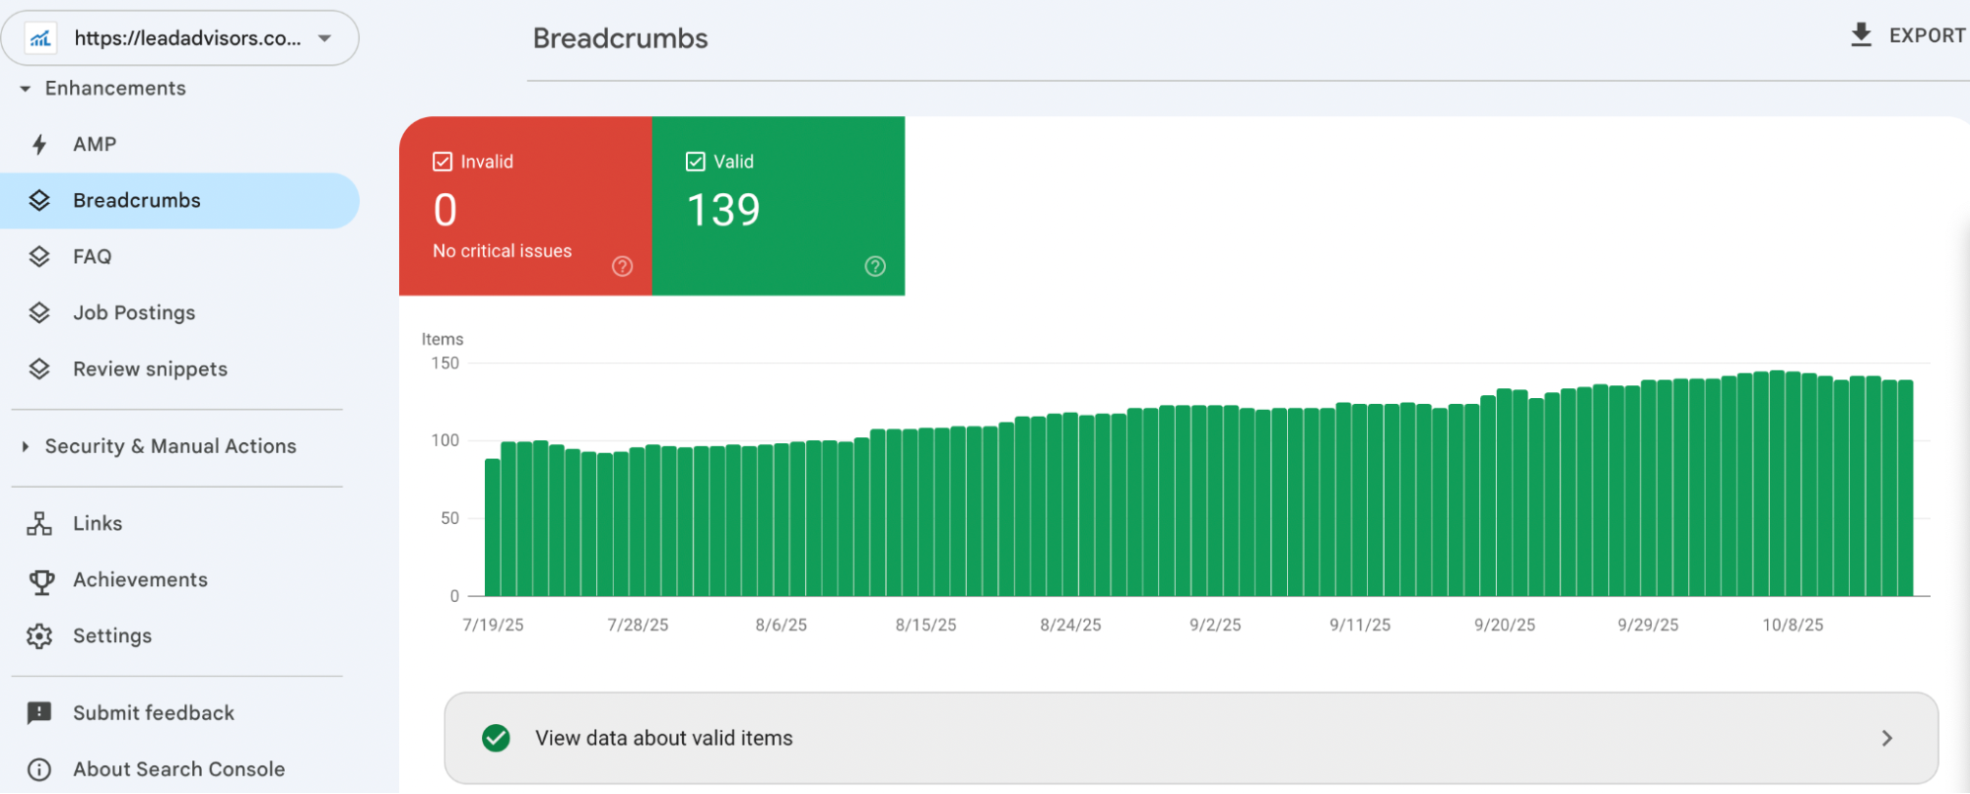Image resolution: width=1970 pixels, height=794 pixels.
Task: Click the EXPORT button
Action: (1907, 35)
